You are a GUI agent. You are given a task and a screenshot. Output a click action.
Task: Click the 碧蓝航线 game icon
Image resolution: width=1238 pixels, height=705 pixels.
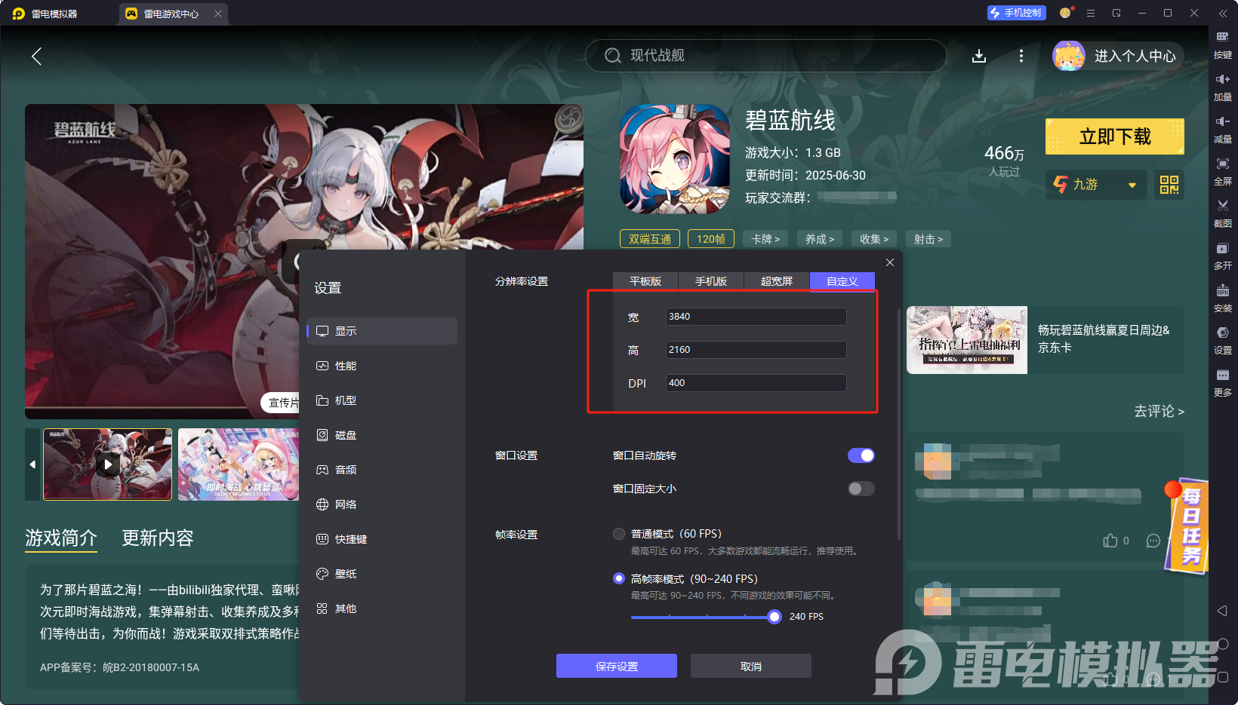click(x=675, y=159)
